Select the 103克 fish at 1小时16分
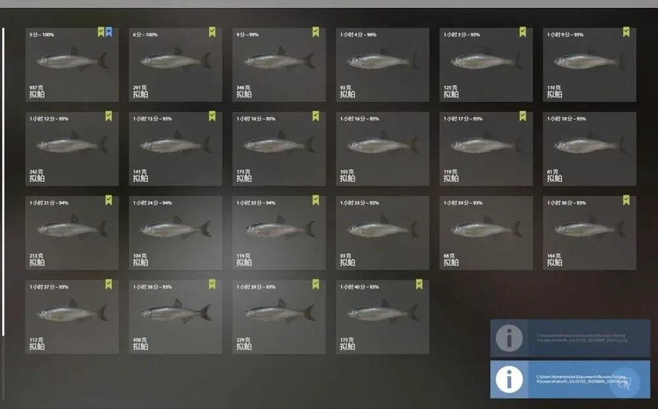The height and width of the screenshot is (409, 658). [383, 149]
